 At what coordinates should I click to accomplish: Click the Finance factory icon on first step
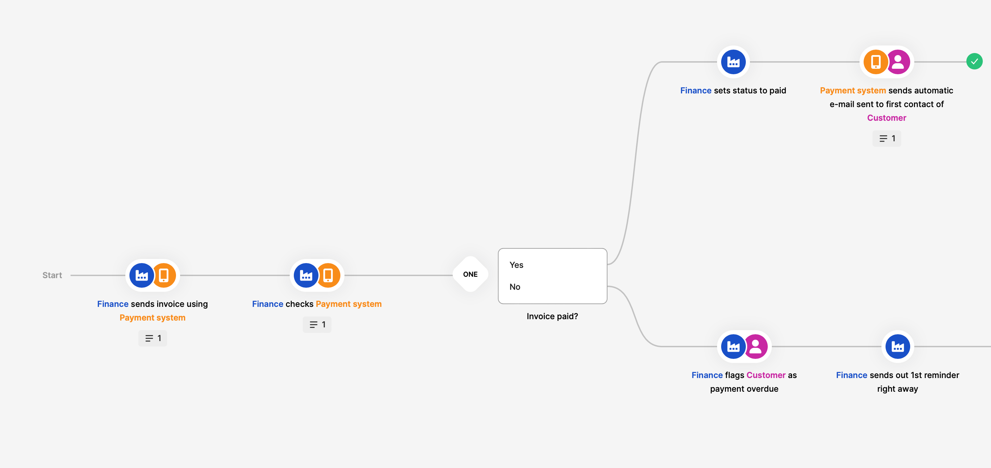(x=142, y=274)
